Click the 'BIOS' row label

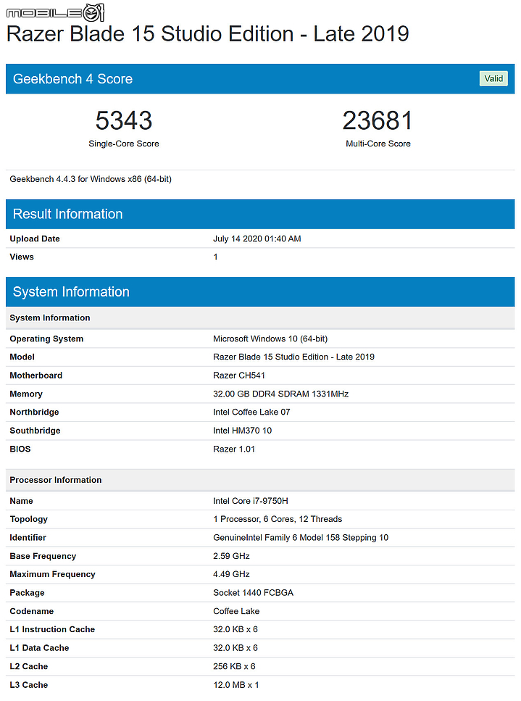coord(20,449)
